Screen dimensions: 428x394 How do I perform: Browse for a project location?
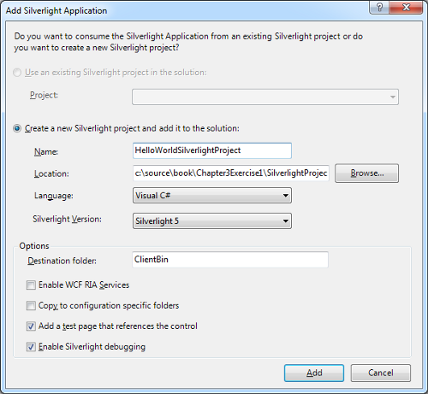click(366, 173)
